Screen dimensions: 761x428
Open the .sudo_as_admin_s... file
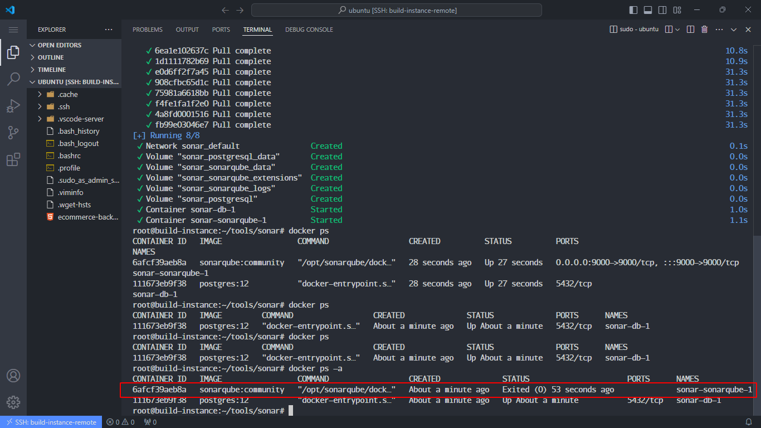tap(74, 180)
